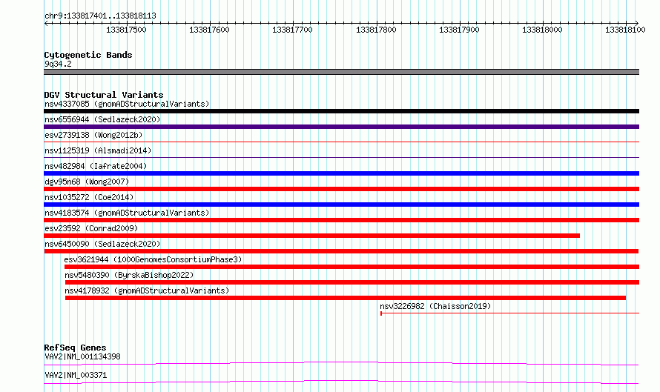Click the red bar for nsv5480390
This screenshot has width=660, height=392.
point(352,282)
